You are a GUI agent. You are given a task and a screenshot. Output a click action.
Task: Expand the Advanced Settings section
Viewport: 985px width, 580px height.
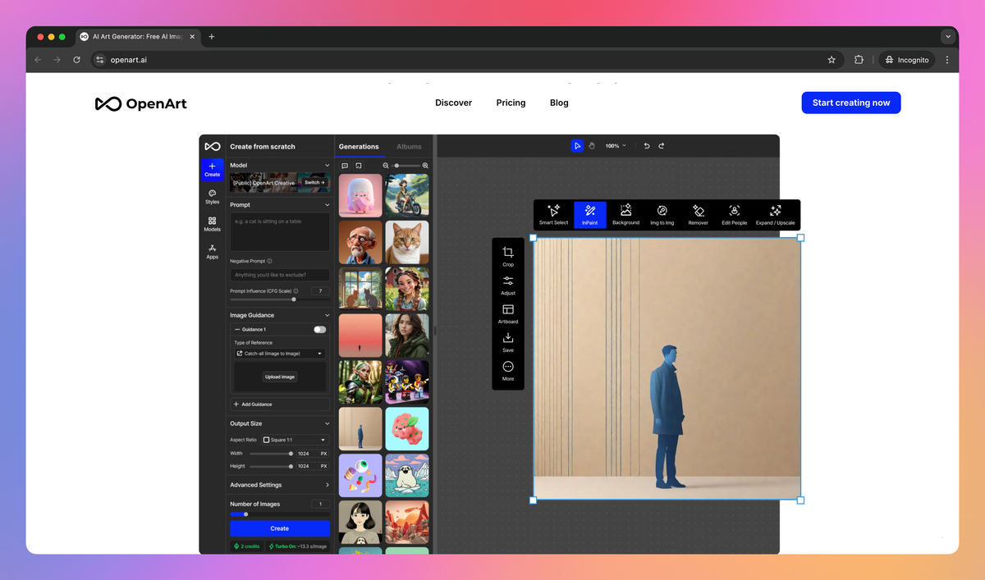pos(279,485)
